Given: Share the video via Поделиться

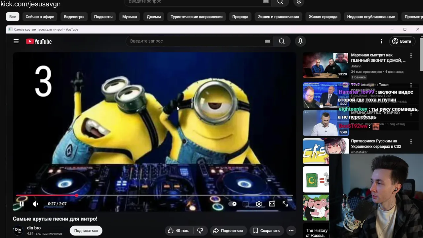Looking at the screenshot, I should pos(228,230).
